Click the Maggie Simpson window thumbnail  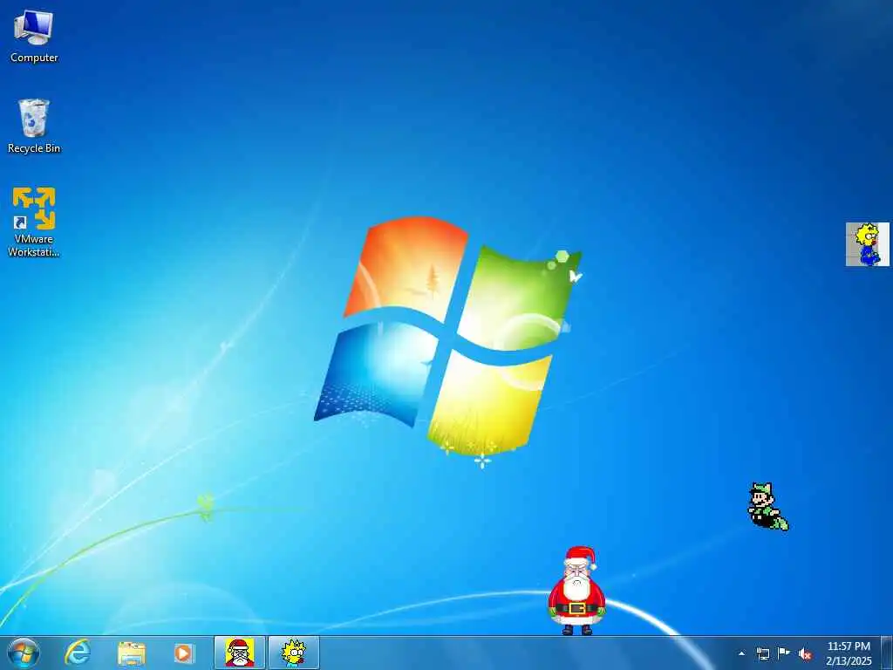click(868, 244)
